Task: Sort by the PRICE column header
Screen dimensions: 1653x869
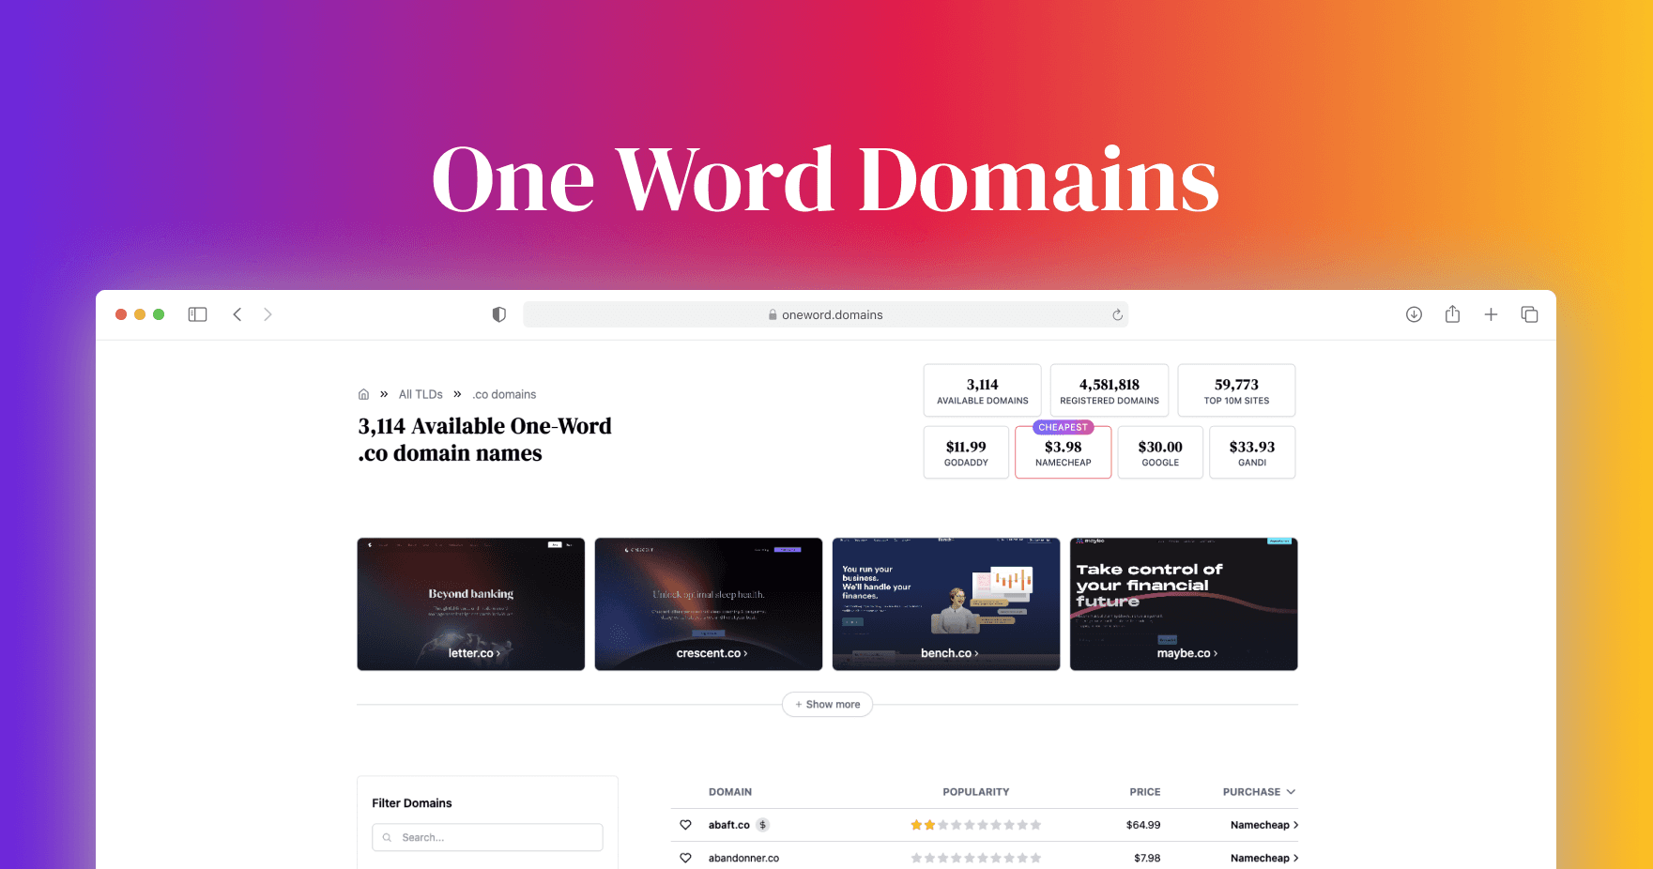Action: click(1145, 792)
